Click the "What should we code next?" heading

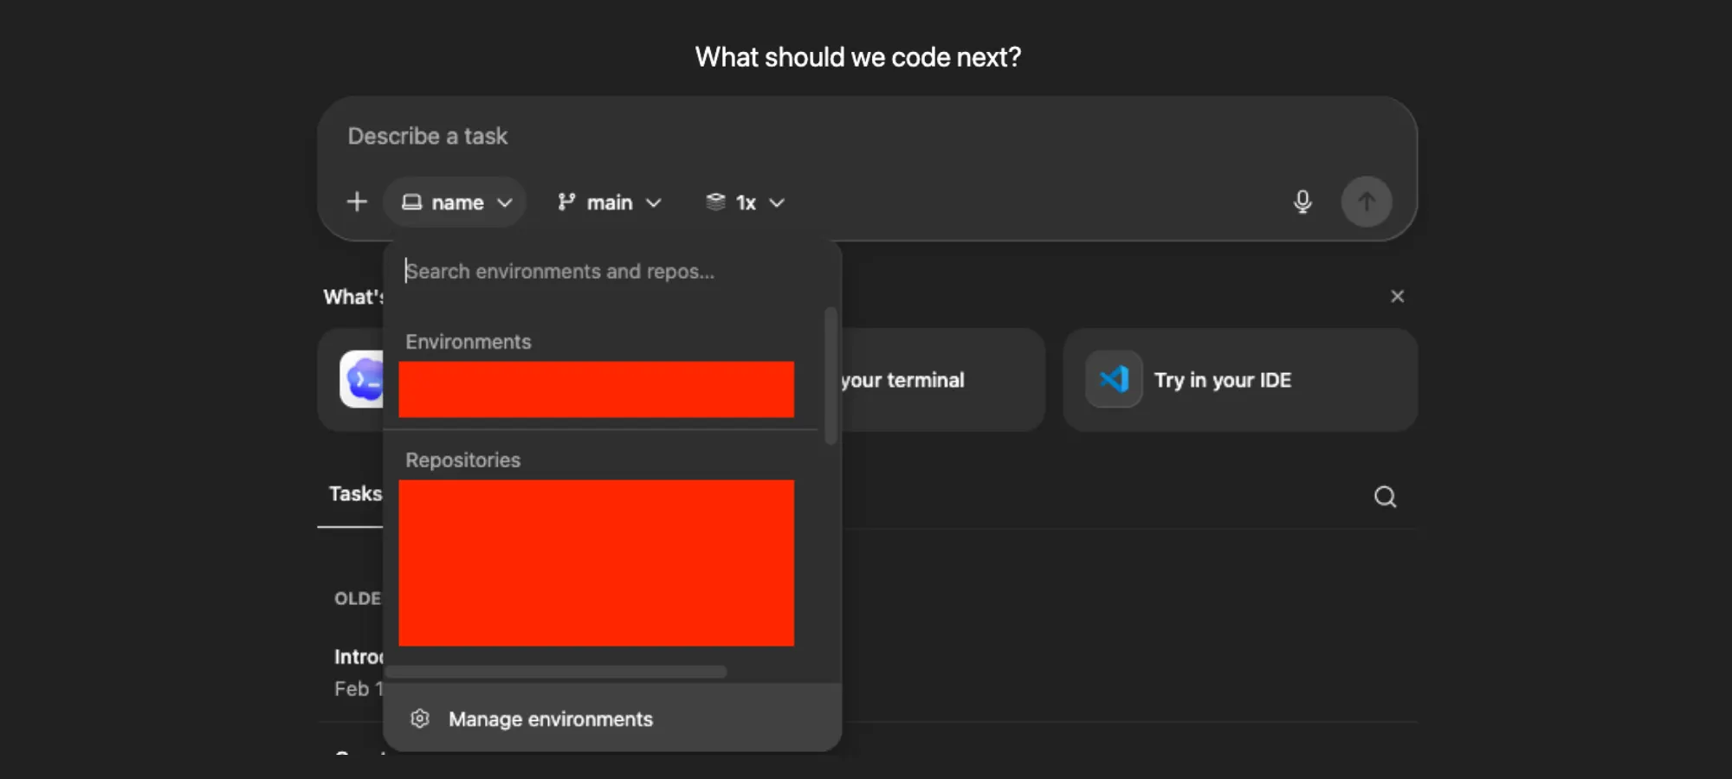pyautogui.click(x=858, y=57)
